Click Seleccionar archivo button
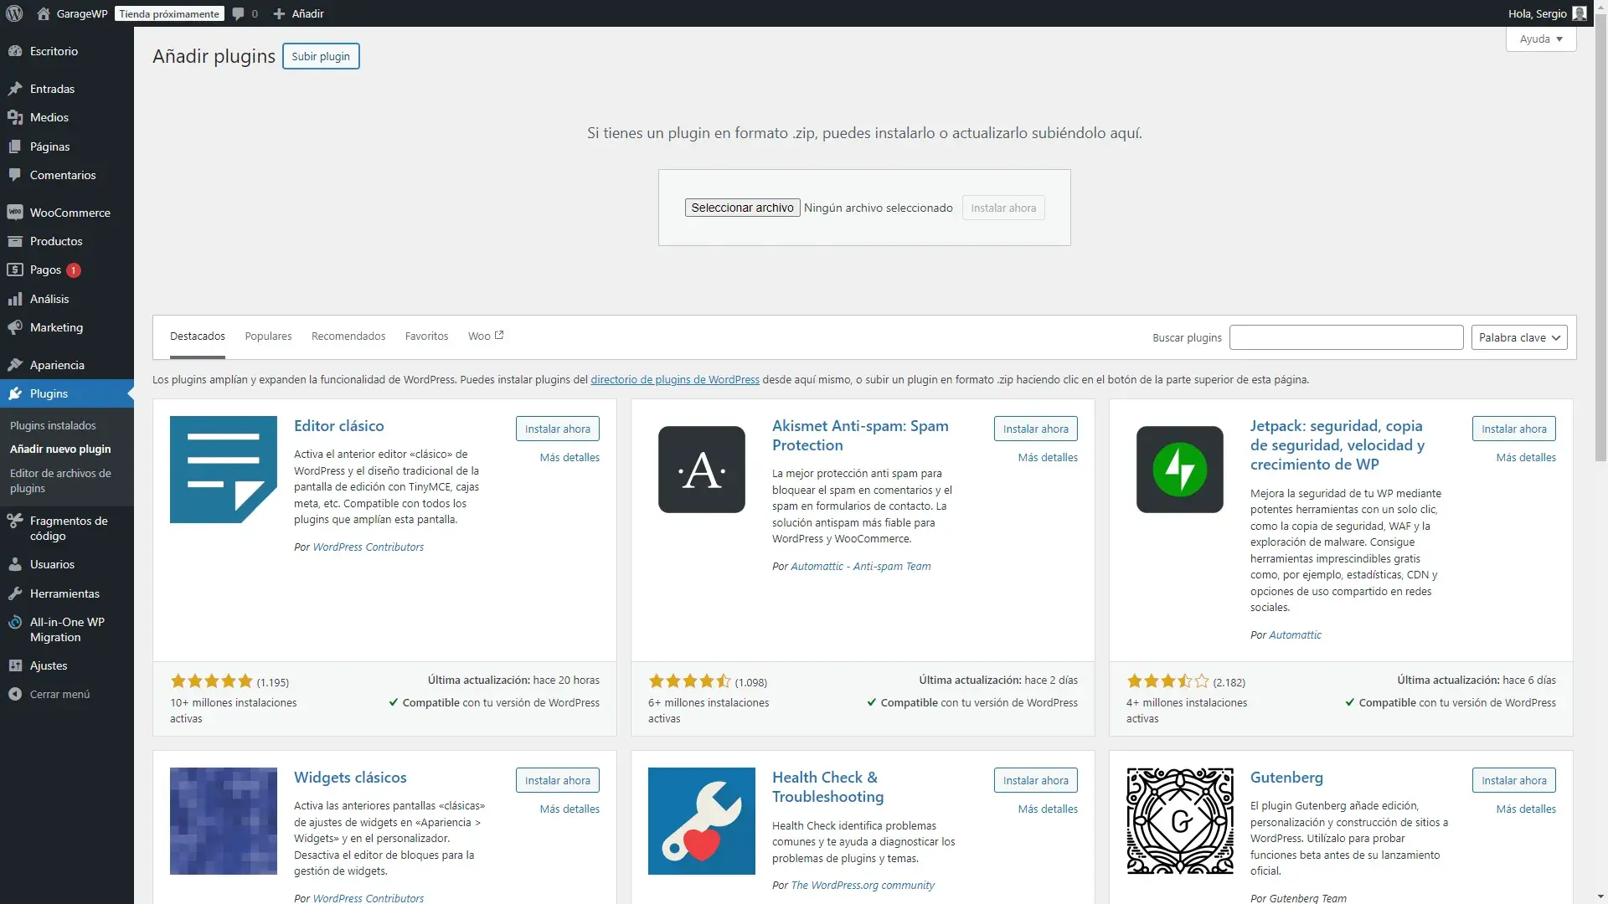This screenshot has height=904, width=1608. [742, 208]
